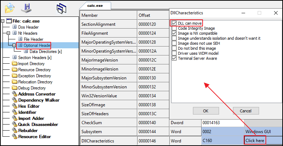
Task: Open the Resource Editor tool
Action: click(x=34, y=137)
